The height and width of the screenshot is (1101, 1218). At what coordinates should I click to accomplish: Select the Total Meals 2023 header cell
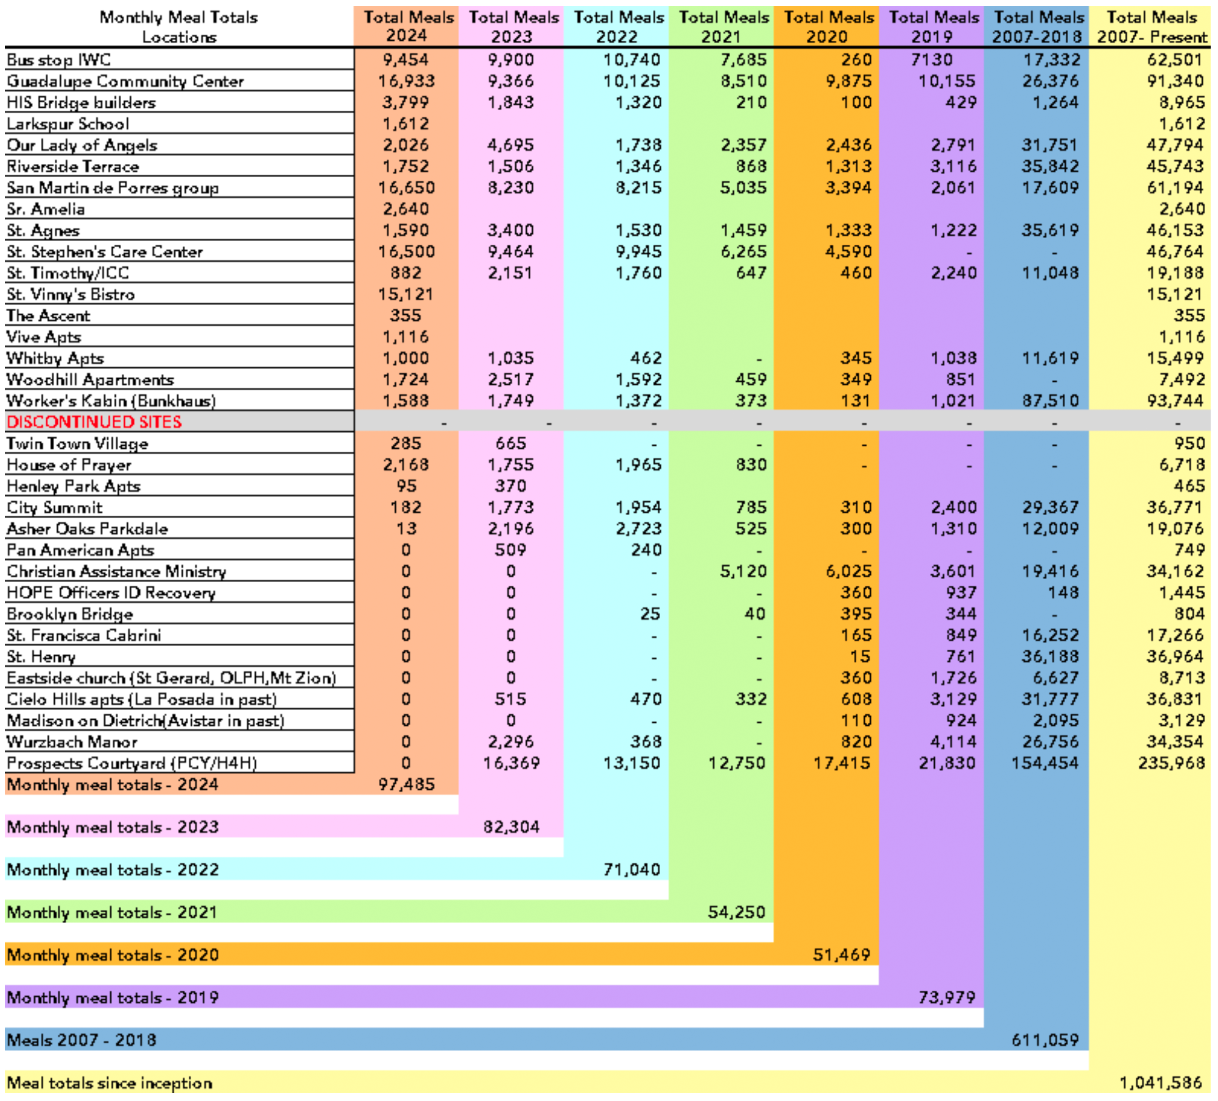[512, 26]
